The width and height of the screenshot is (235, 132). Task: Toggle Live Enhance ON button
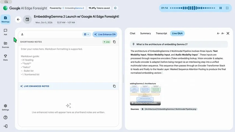coord(105,34)
